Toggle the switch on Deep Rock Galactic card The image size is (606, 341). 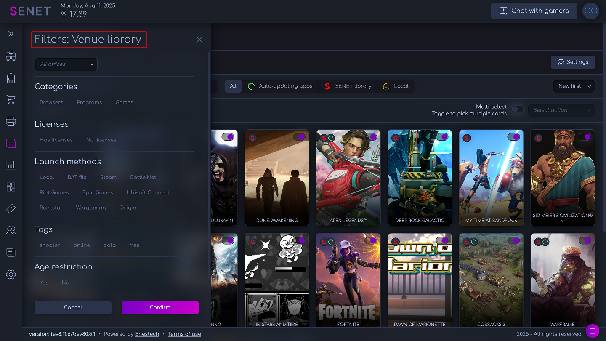[442, 137]
